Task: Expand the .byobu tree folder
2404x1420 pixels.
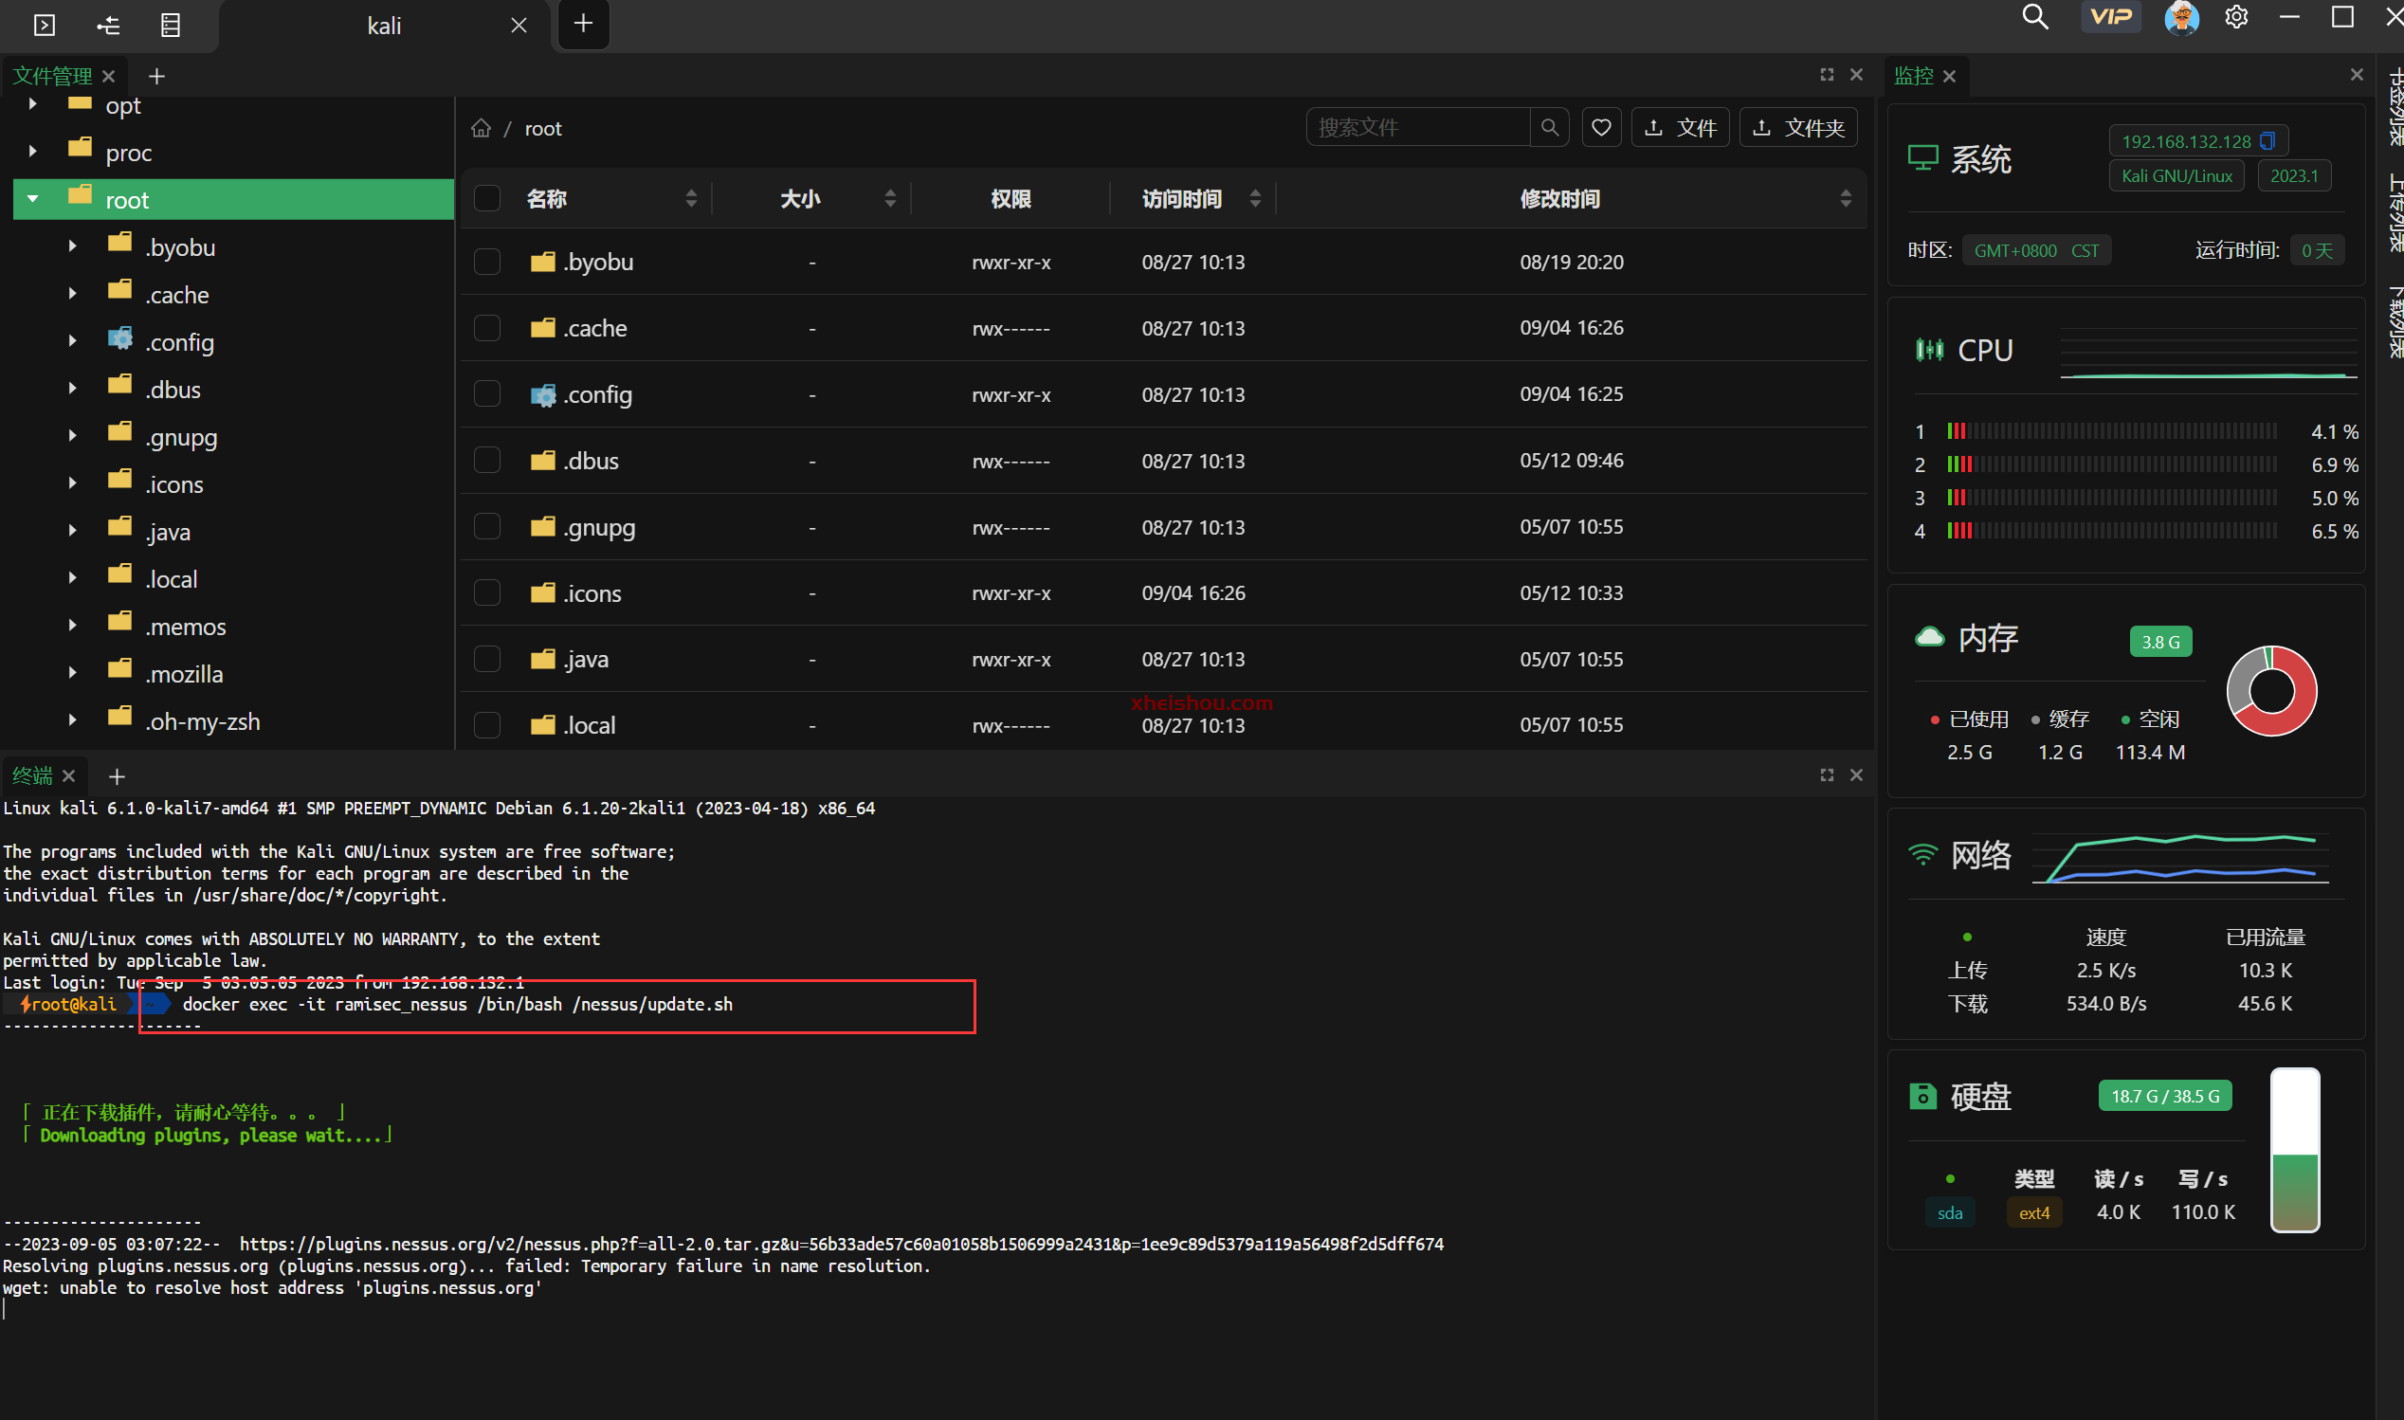Action: click(x=72, y=246)
